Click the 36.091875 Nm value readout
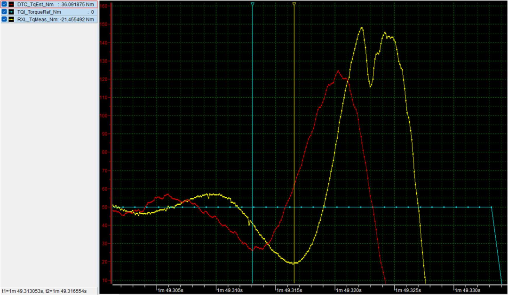 pos(78,5)
